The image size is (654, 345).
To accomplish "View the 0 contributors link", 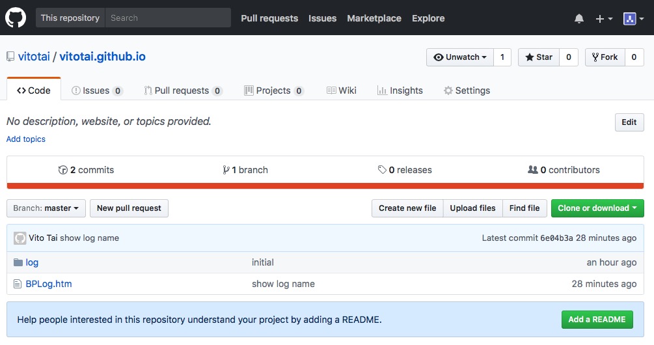I will coord(564,170).
